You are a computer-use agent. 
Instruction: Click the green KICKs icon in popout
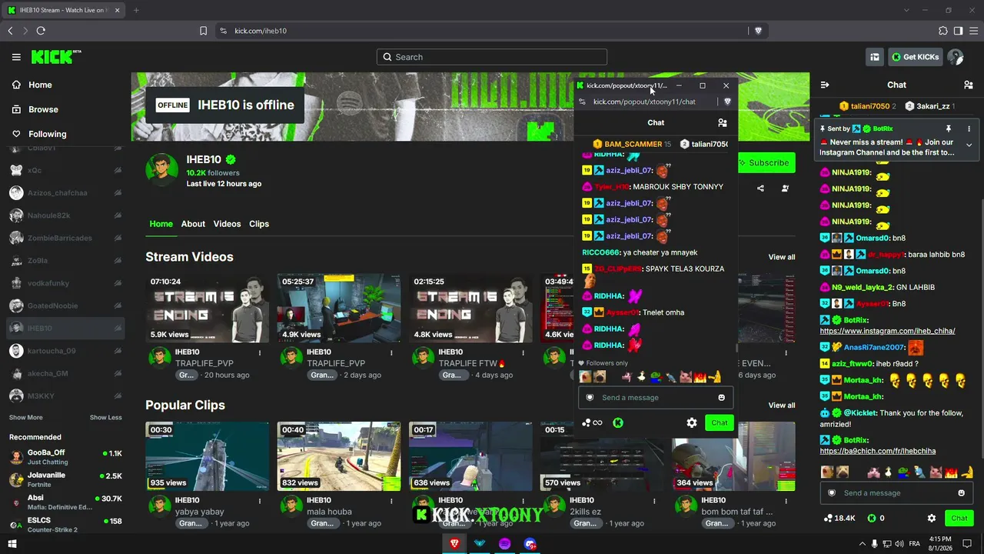(618, 422)
